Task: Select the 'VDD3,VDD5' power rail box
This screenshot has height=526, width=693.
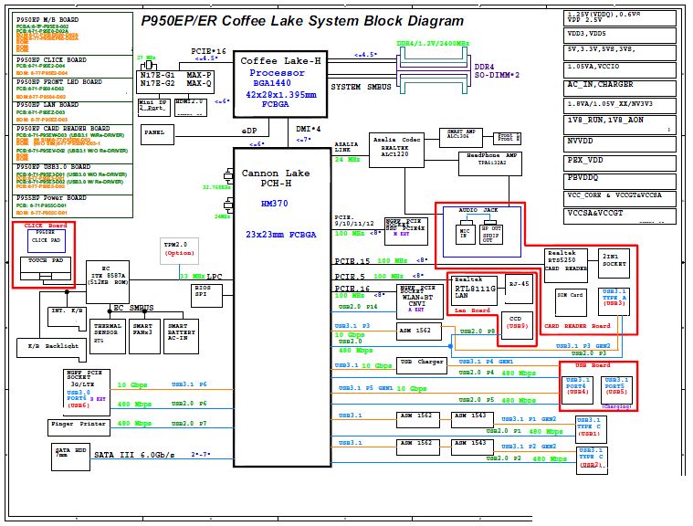Action: coord(620,36)
